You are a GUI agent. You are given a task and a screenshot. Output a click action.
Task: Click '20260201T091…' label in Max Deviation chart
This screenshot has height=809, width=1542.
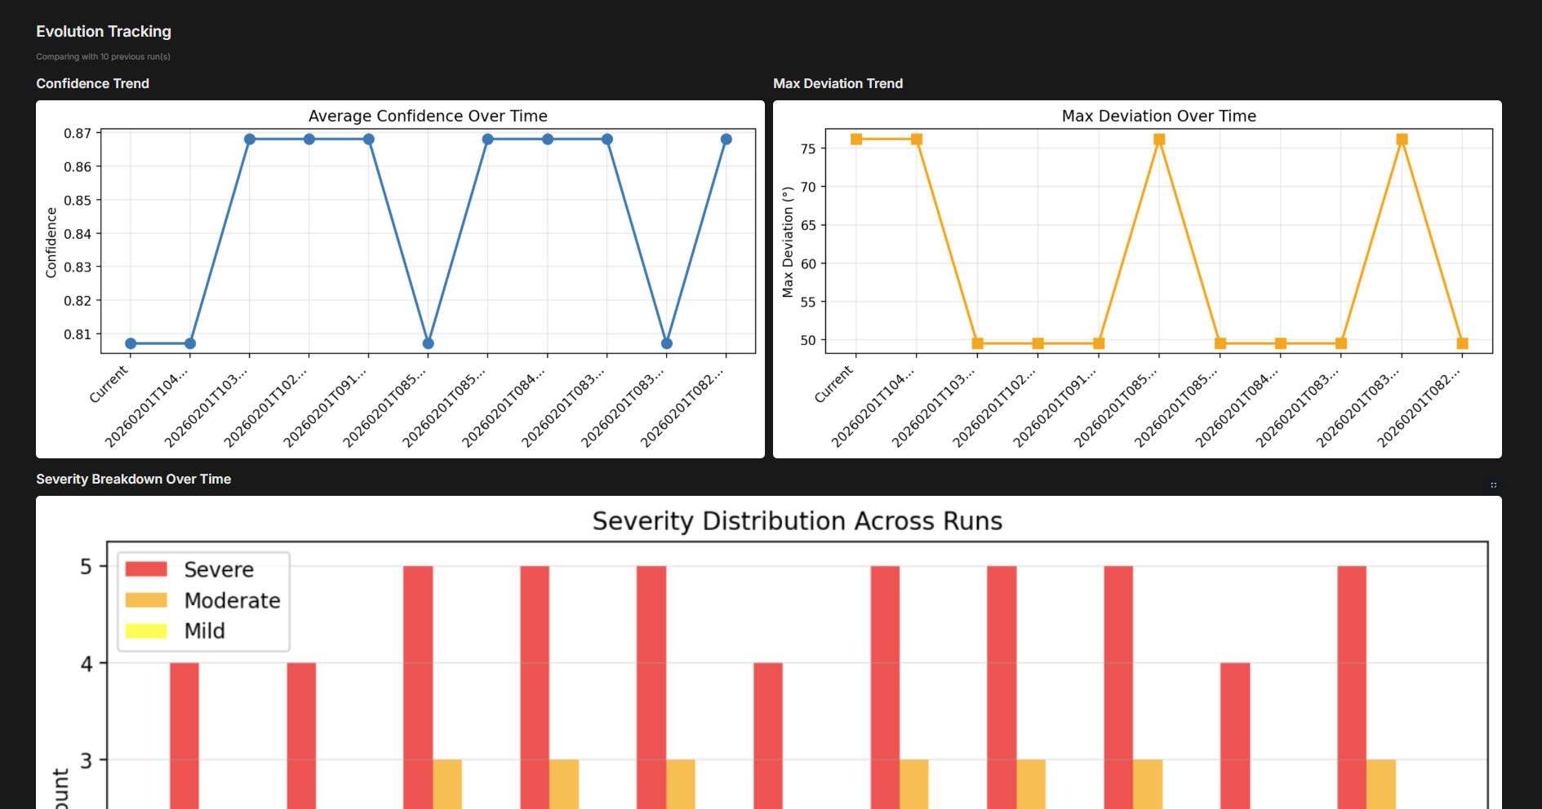[x=1055, y=406]
